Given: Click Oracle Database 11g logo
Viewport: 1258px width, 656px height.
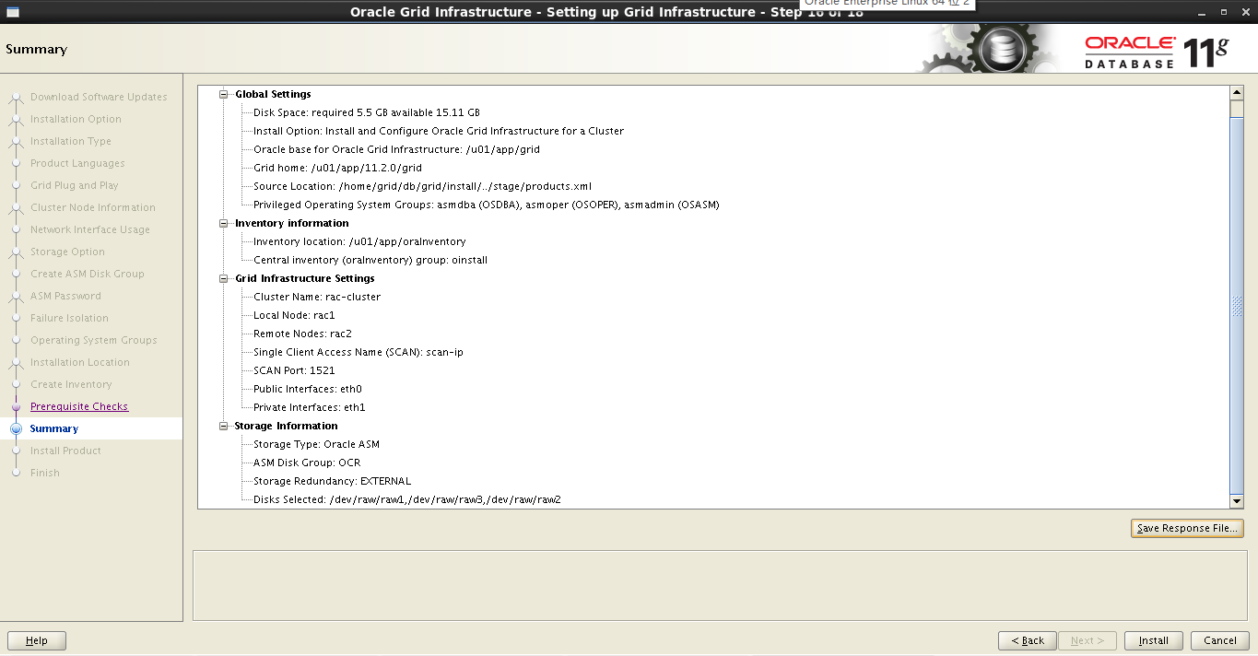Looking at the screenshot, I should [1157, 52].
